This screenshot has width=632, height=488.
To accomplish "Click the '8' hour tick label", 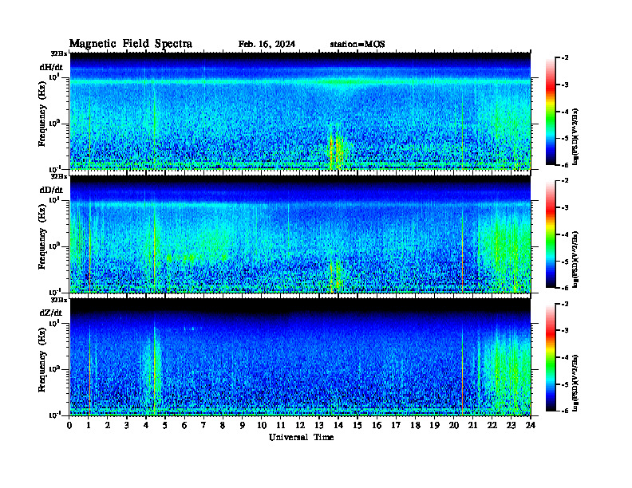I will (x=223, y=426).
